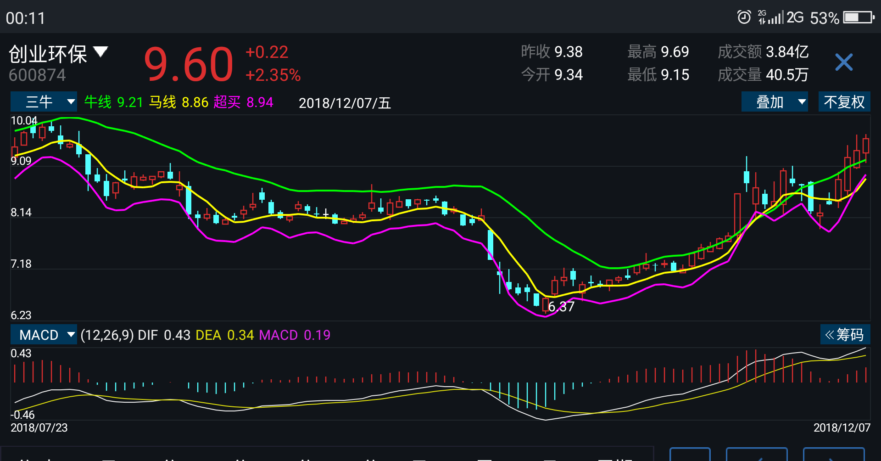881x461 pixels.
Task: Tap the start date 2018/07/23
Action: 39,427
